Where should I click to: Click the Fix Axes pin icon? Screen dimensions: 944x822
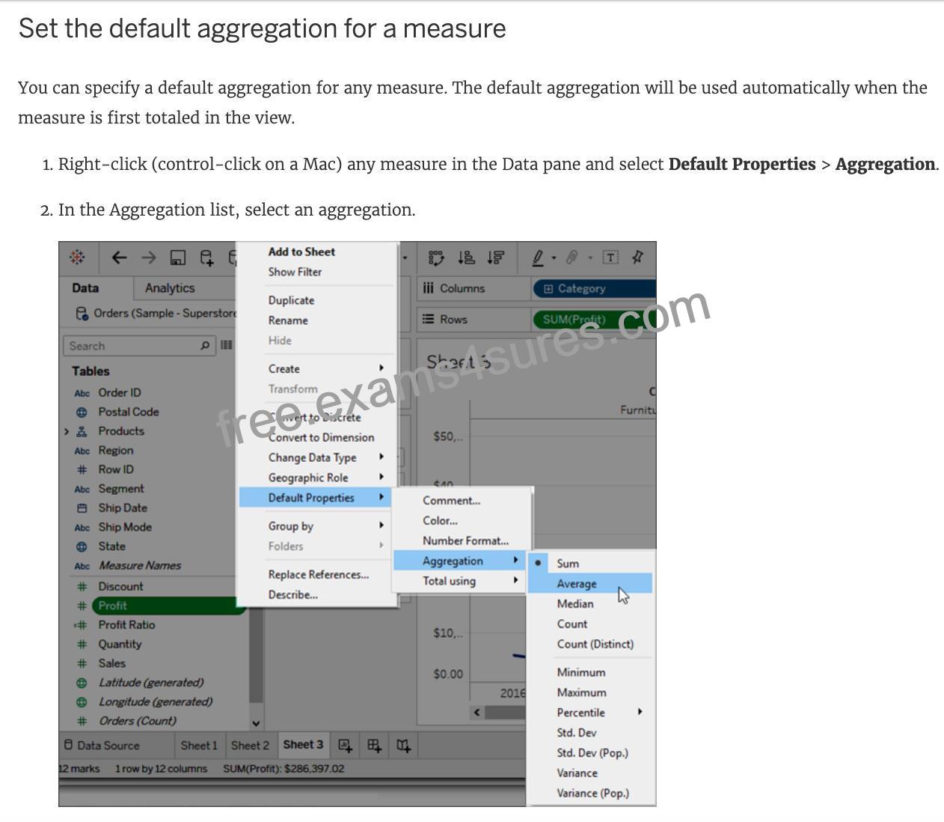638,258
